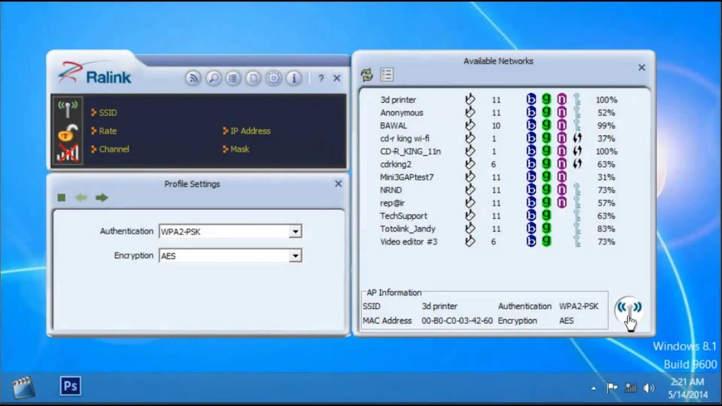
Task: Select the cdrking2 network
Action: (395, 165)
